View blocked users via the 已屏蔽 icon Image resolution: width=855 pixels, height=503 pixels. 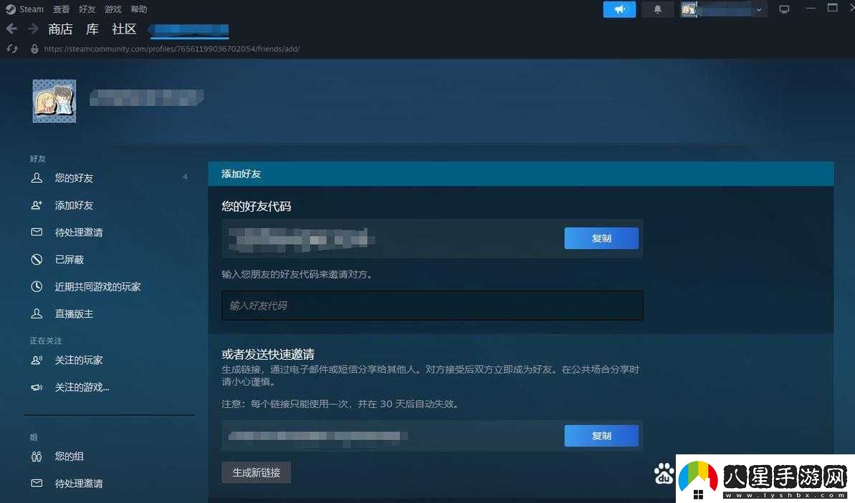coord(37,259)
